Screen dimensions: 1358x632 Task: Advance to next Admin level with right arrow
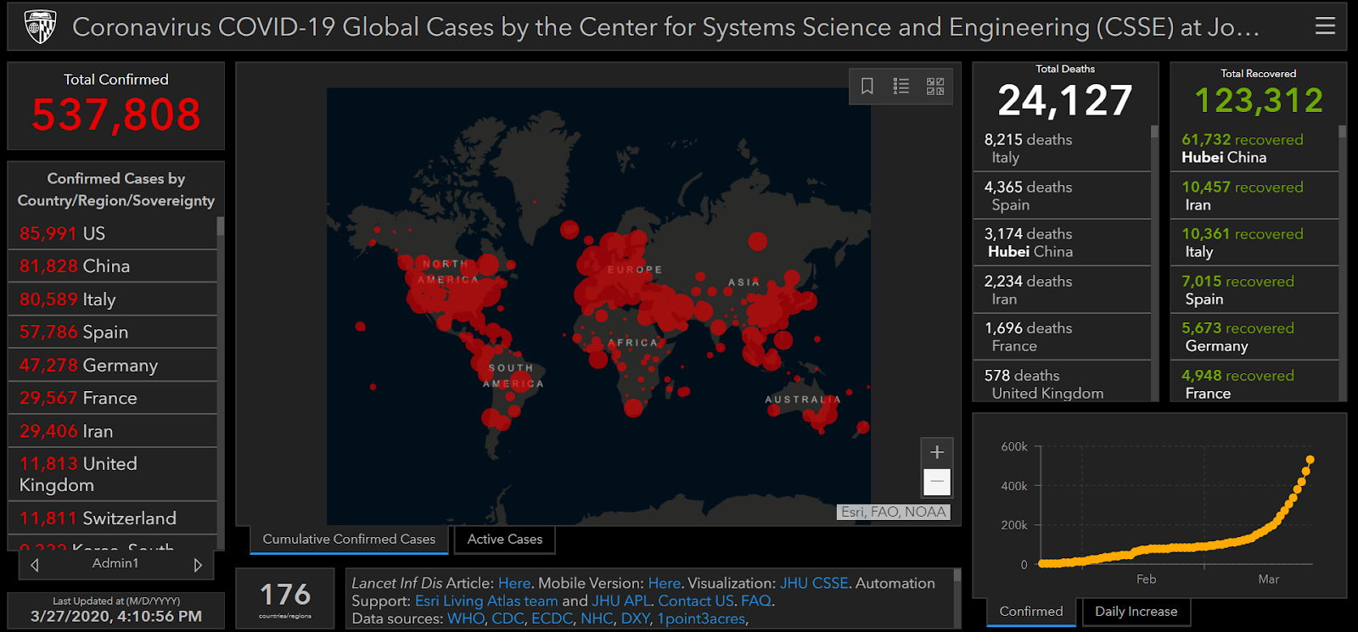(x=198, y=565)
